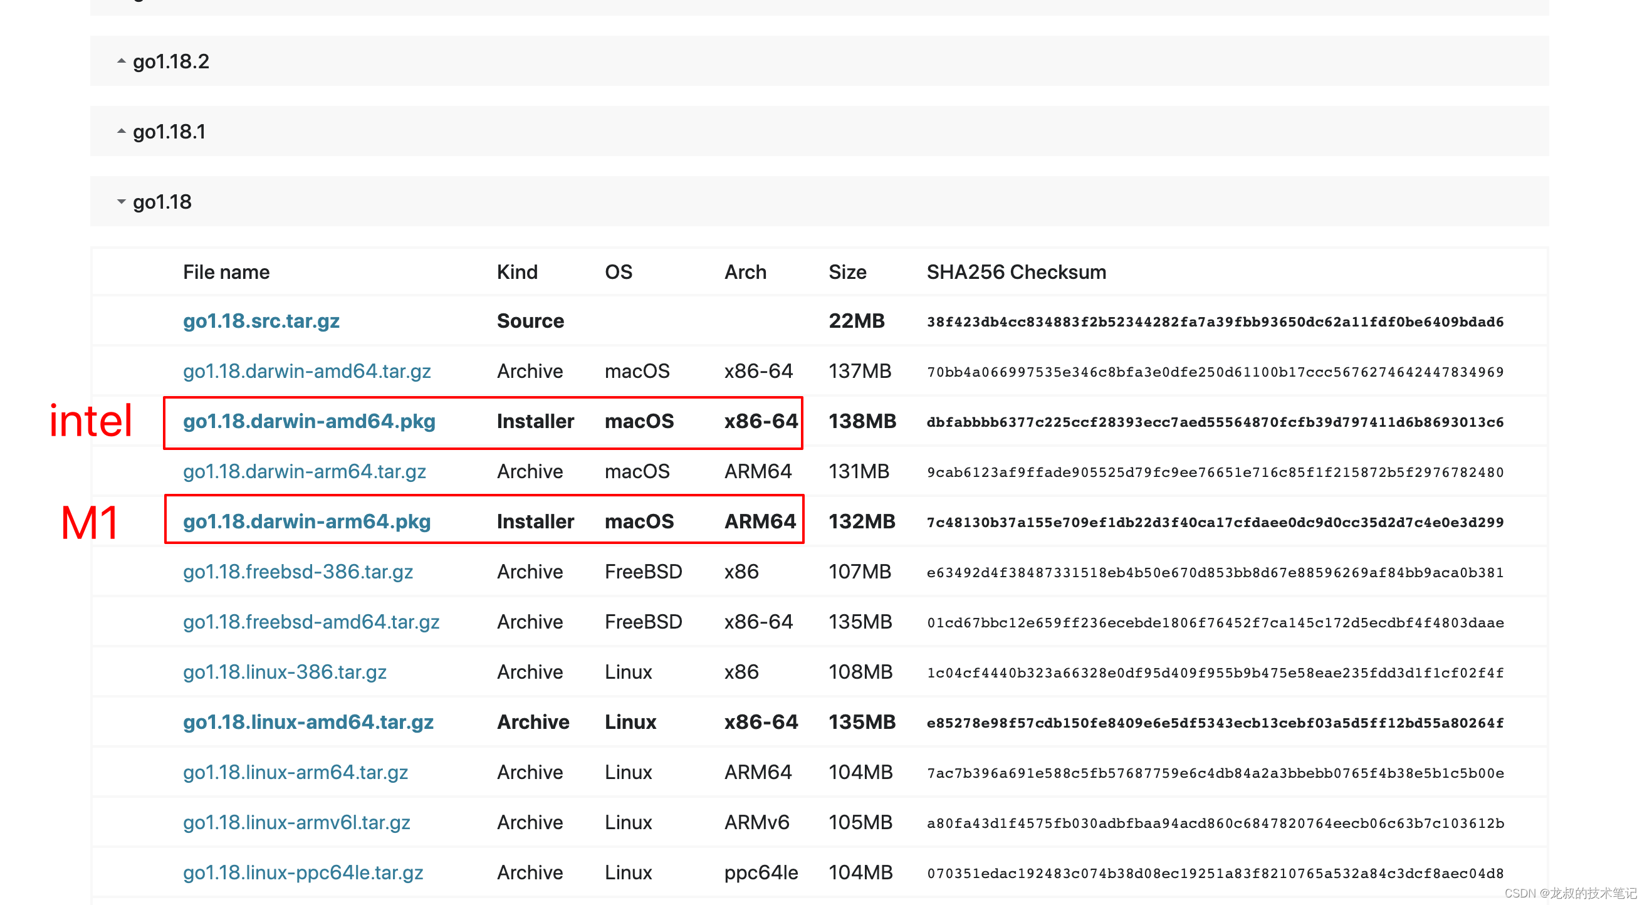1647x905 pixels.
Task: Click go1.18.freebsd-amd64.tar.gz link
Action: click(x=311, y=622)
